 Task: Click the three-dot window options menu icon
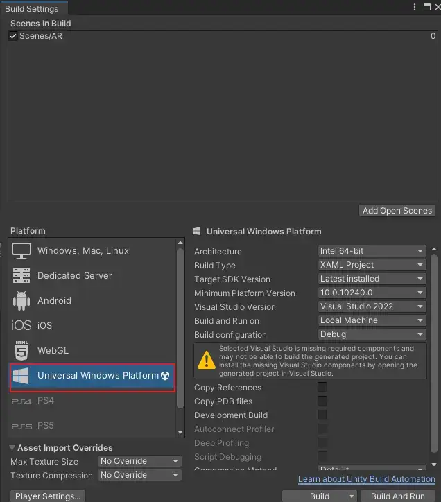click(x=413, y=7)
